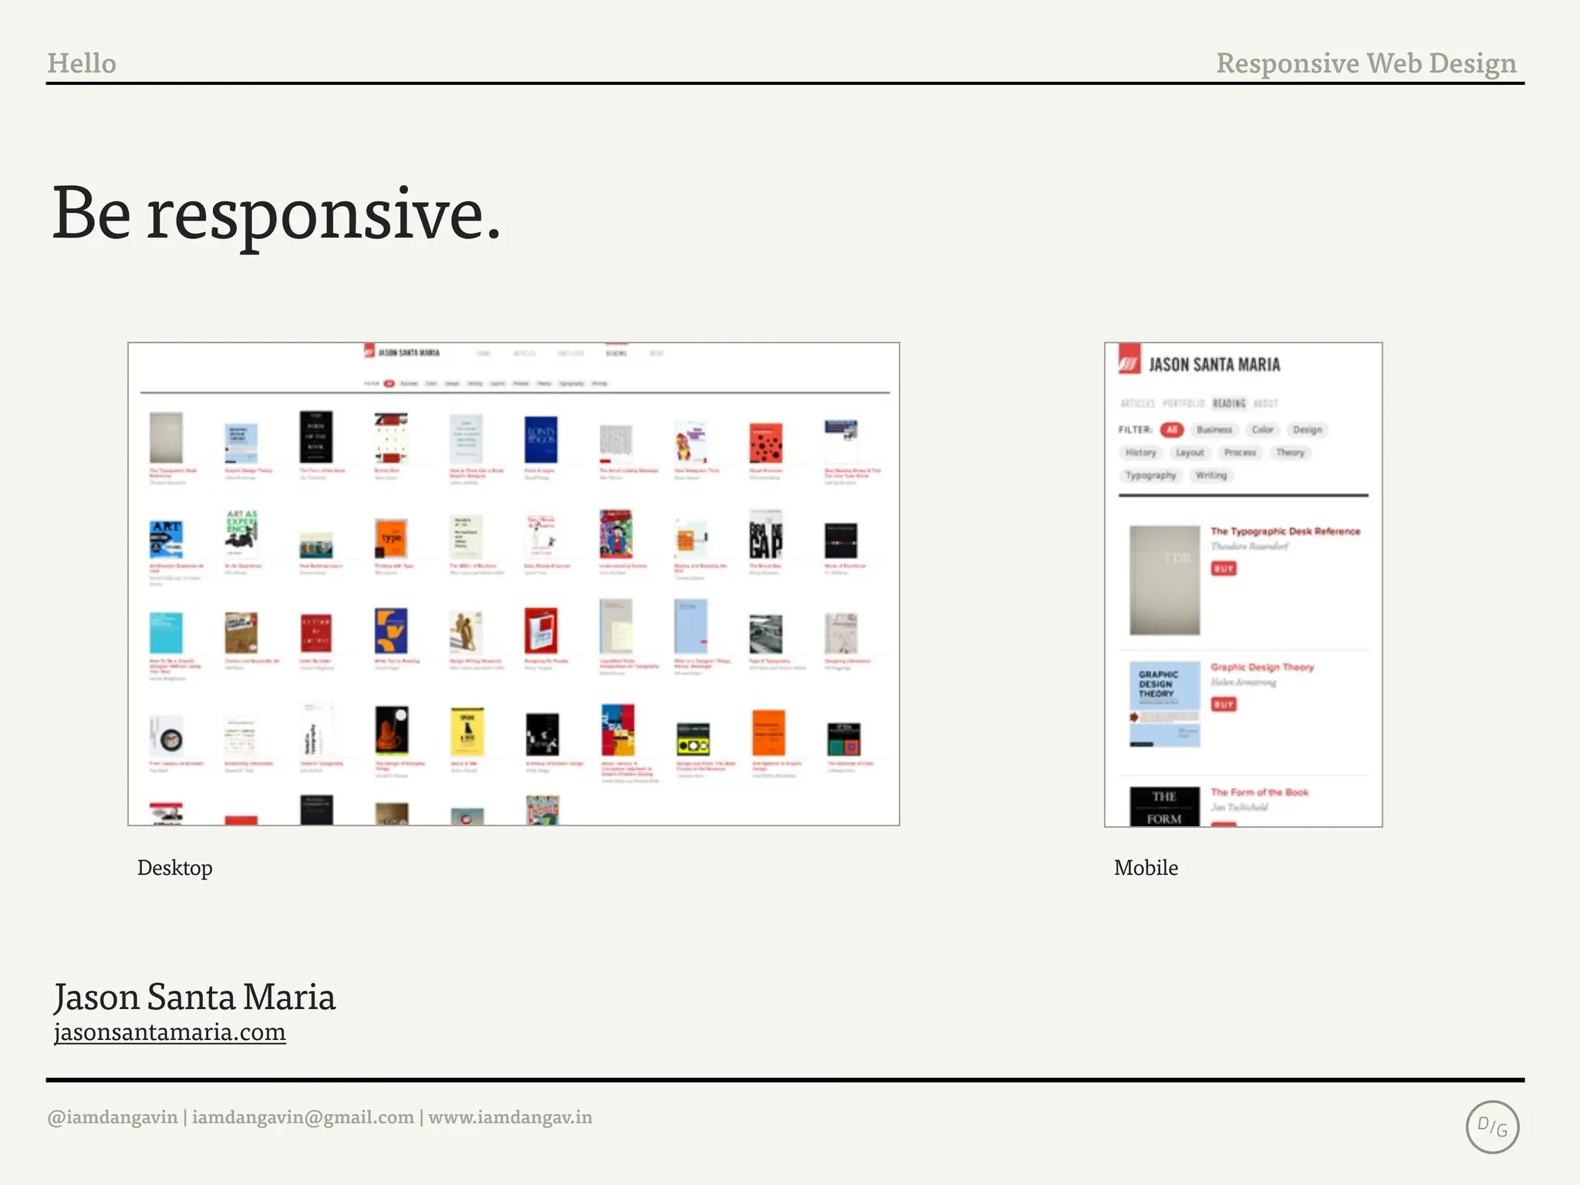Screen dimensions: 1580x1185
Task: Toggle the 'Typography' filter pill
Action: (x=1150, y=475)
